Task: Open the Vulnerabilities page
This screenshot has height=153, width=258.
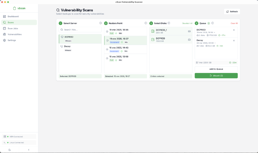Action: coord(19,34)
